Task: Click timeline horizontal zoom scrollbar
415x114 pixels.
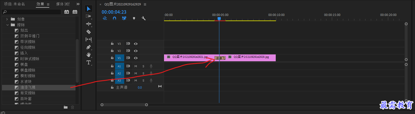Action: pyautogui.click(x=124, y=105)
